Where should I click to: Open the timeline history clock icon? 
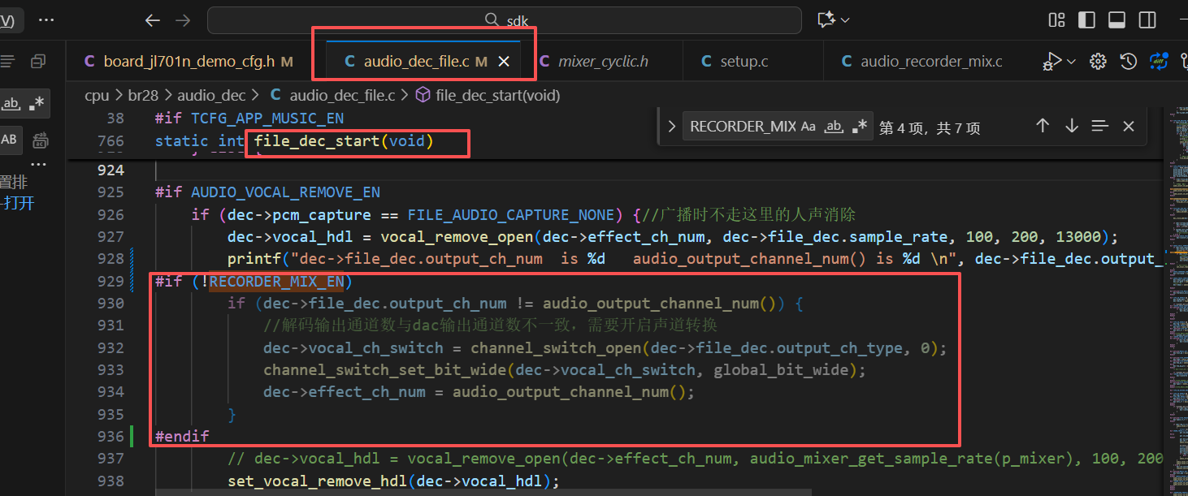[1128, 61]
